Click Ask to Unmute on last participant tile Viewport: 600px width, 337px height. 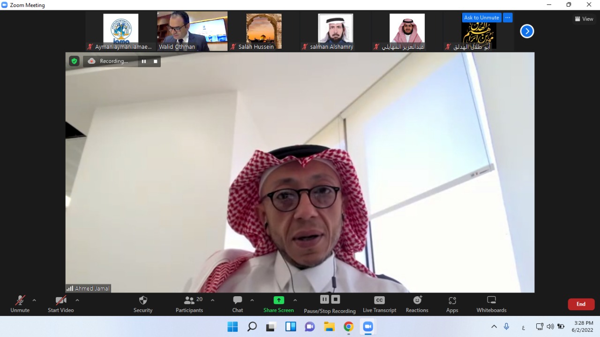coord(481,18)
